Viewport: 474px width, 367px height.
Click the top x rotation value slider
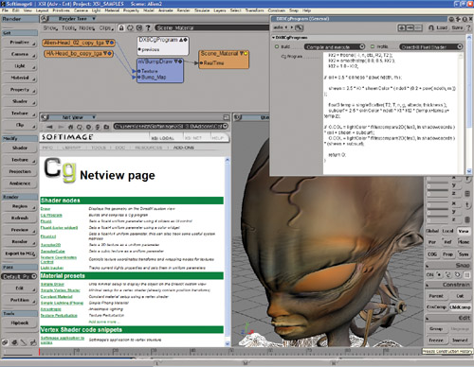(438, 179)
